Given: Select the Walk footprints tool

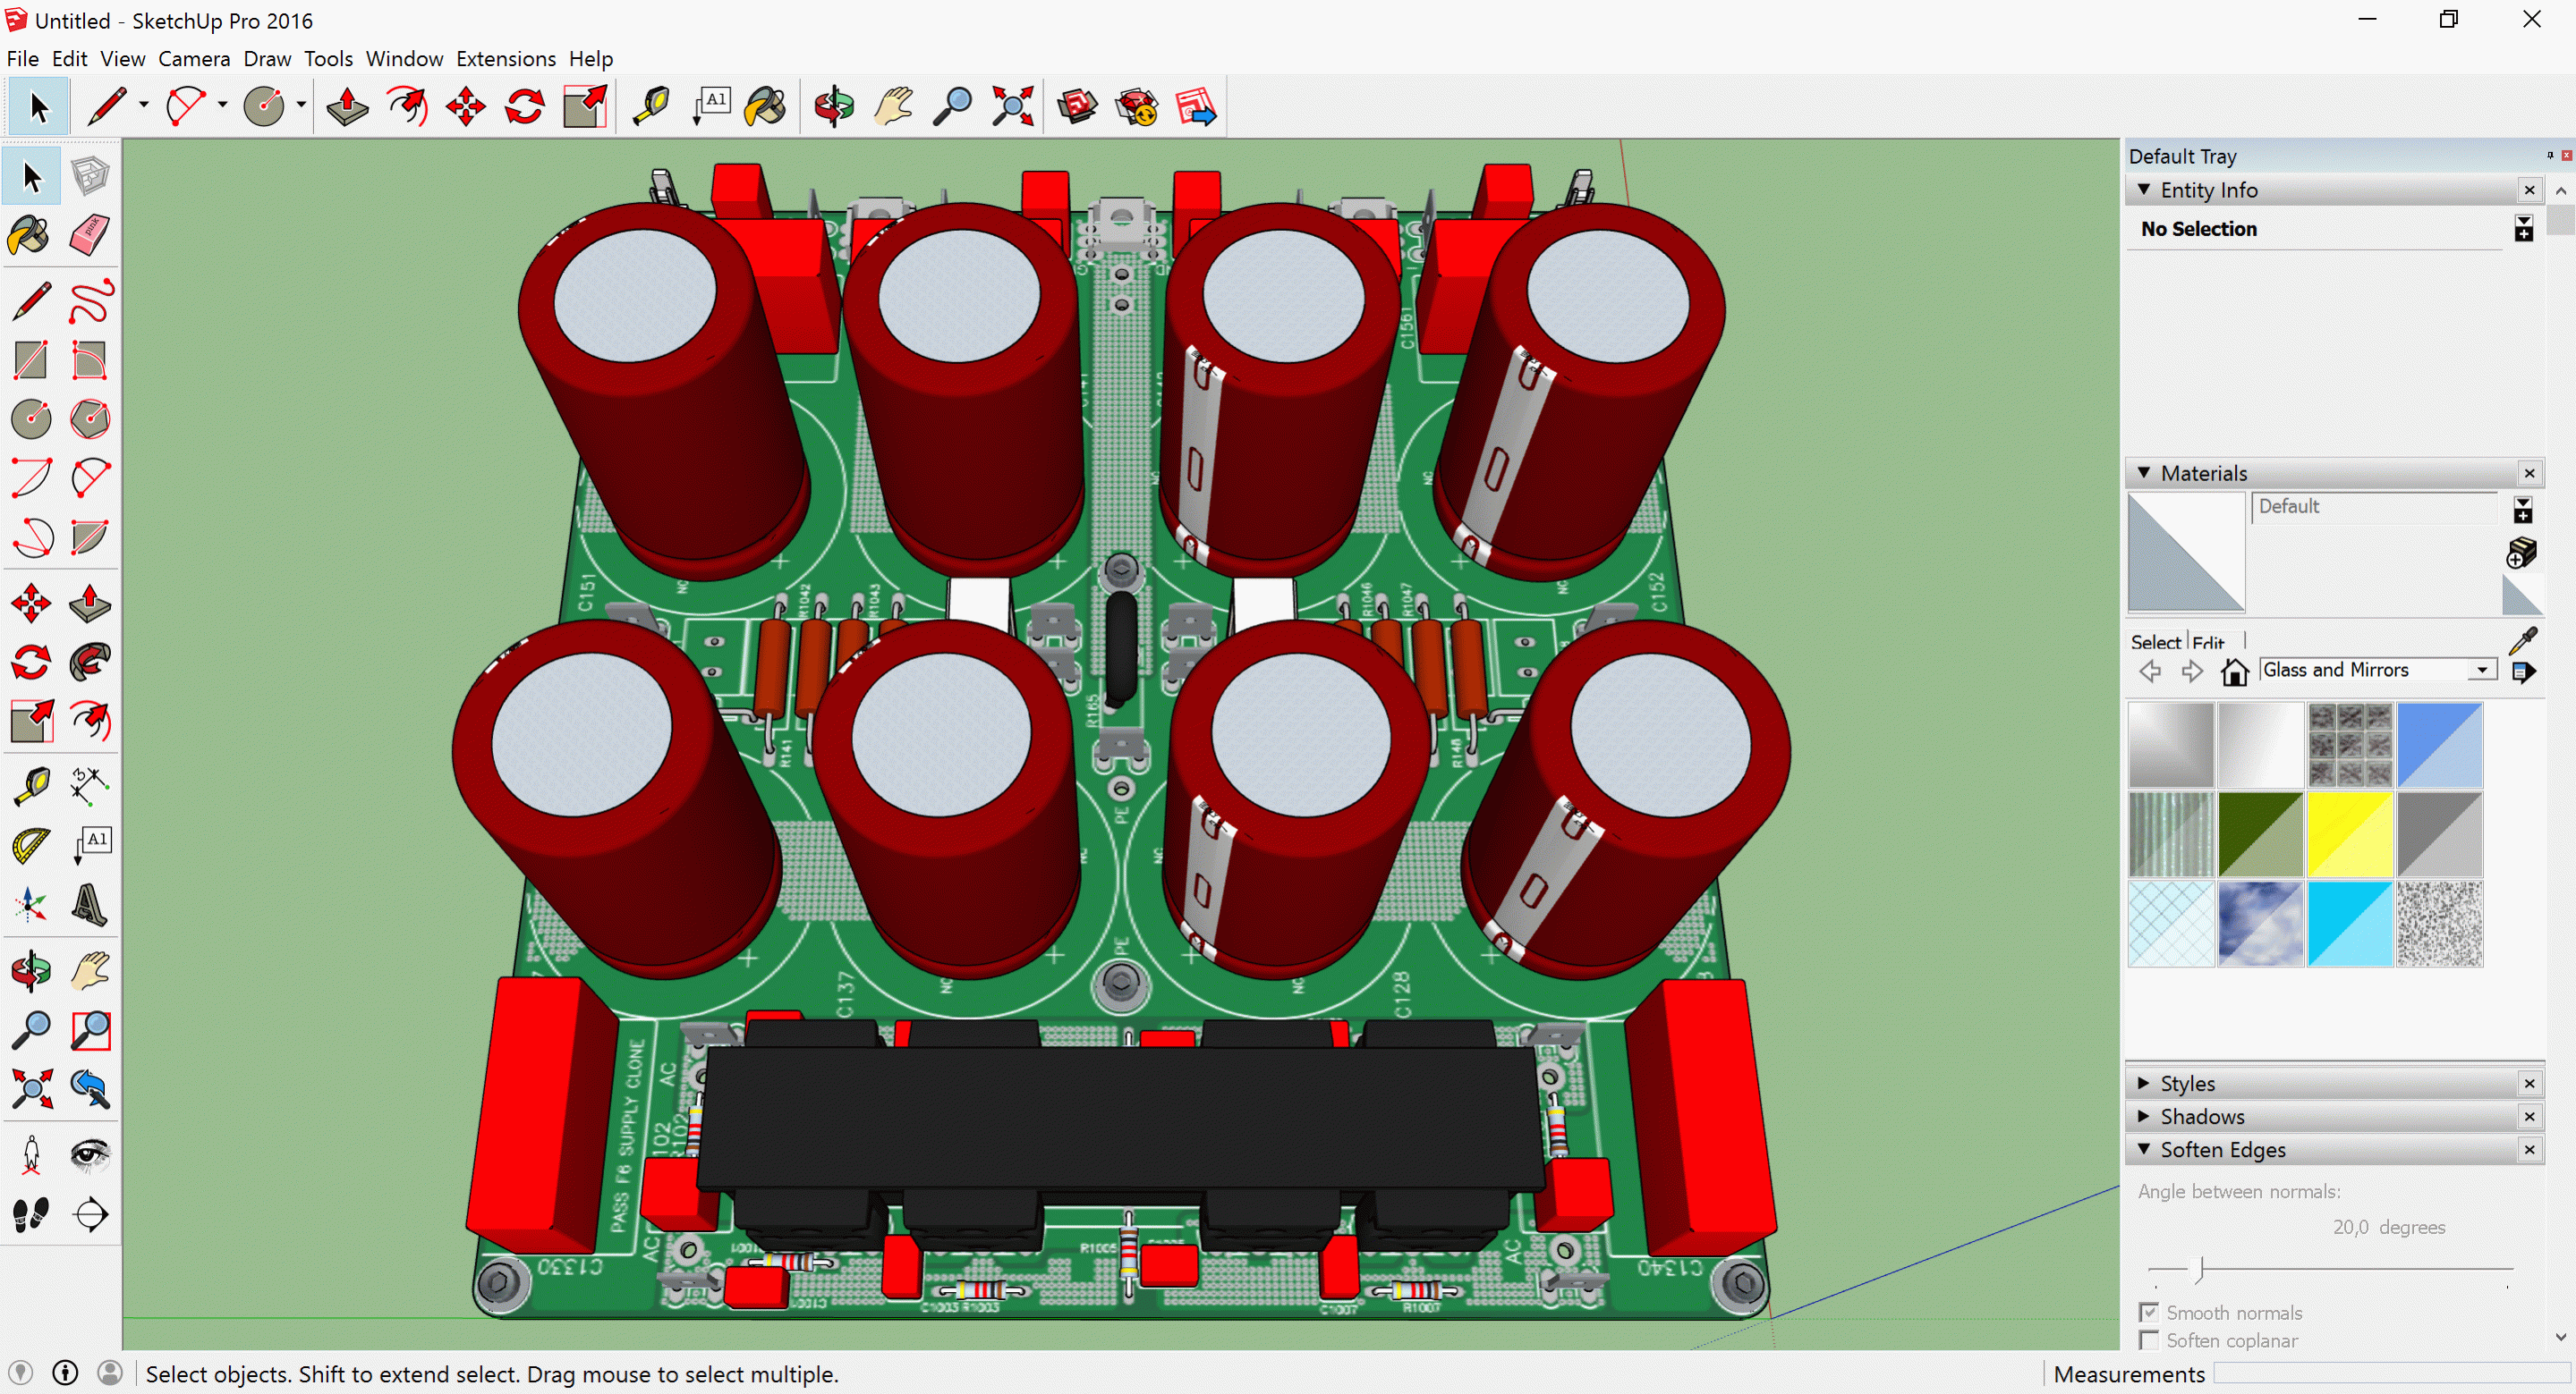Looking at the screenshot, I should pos(31,1214).
